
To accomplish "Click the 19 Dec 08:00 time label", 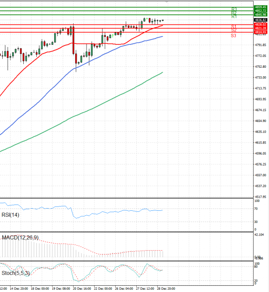I will pos(61,289).
